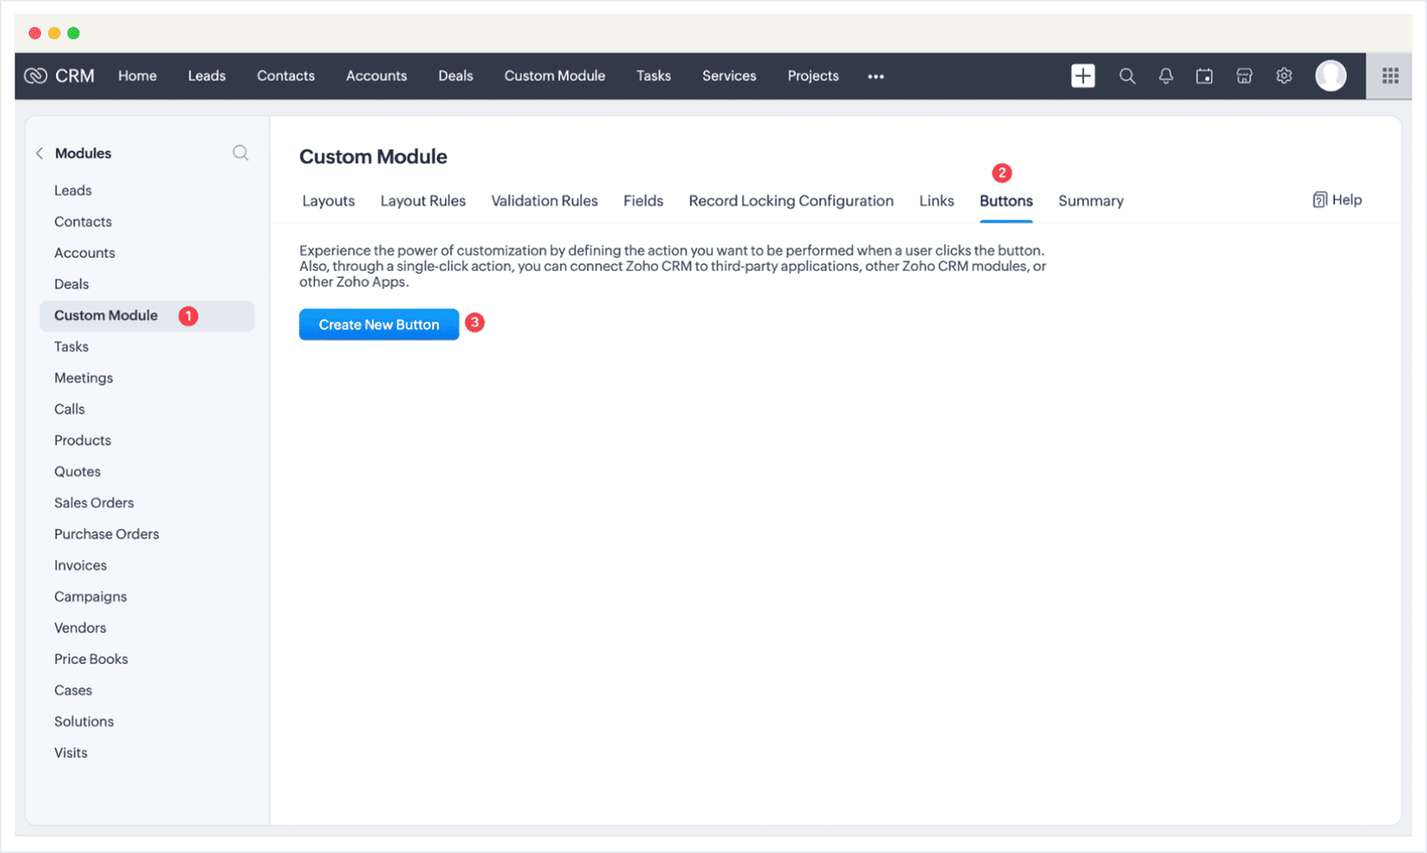Select Cases in Modules sidebar

[73, 690]
